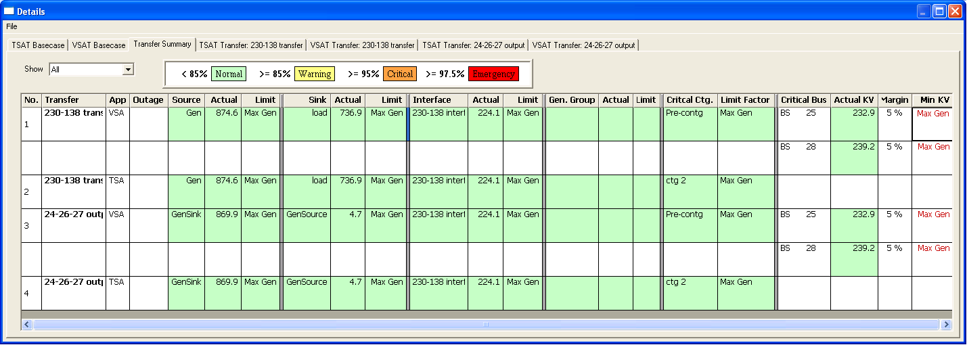Click the orange Critical legend swatch
Viewport: 967px width, 345px height.
[400, 74]
